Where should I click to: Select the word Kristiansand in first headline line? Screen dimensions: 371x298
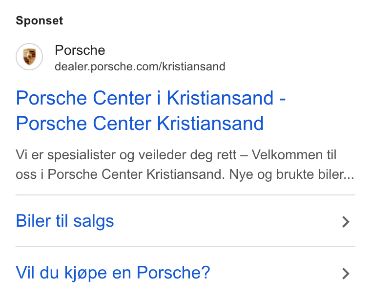point(220,98)
